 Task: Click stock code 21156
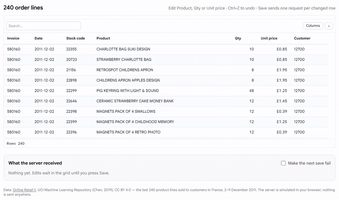pyautogui.click(x=71, y=70)
